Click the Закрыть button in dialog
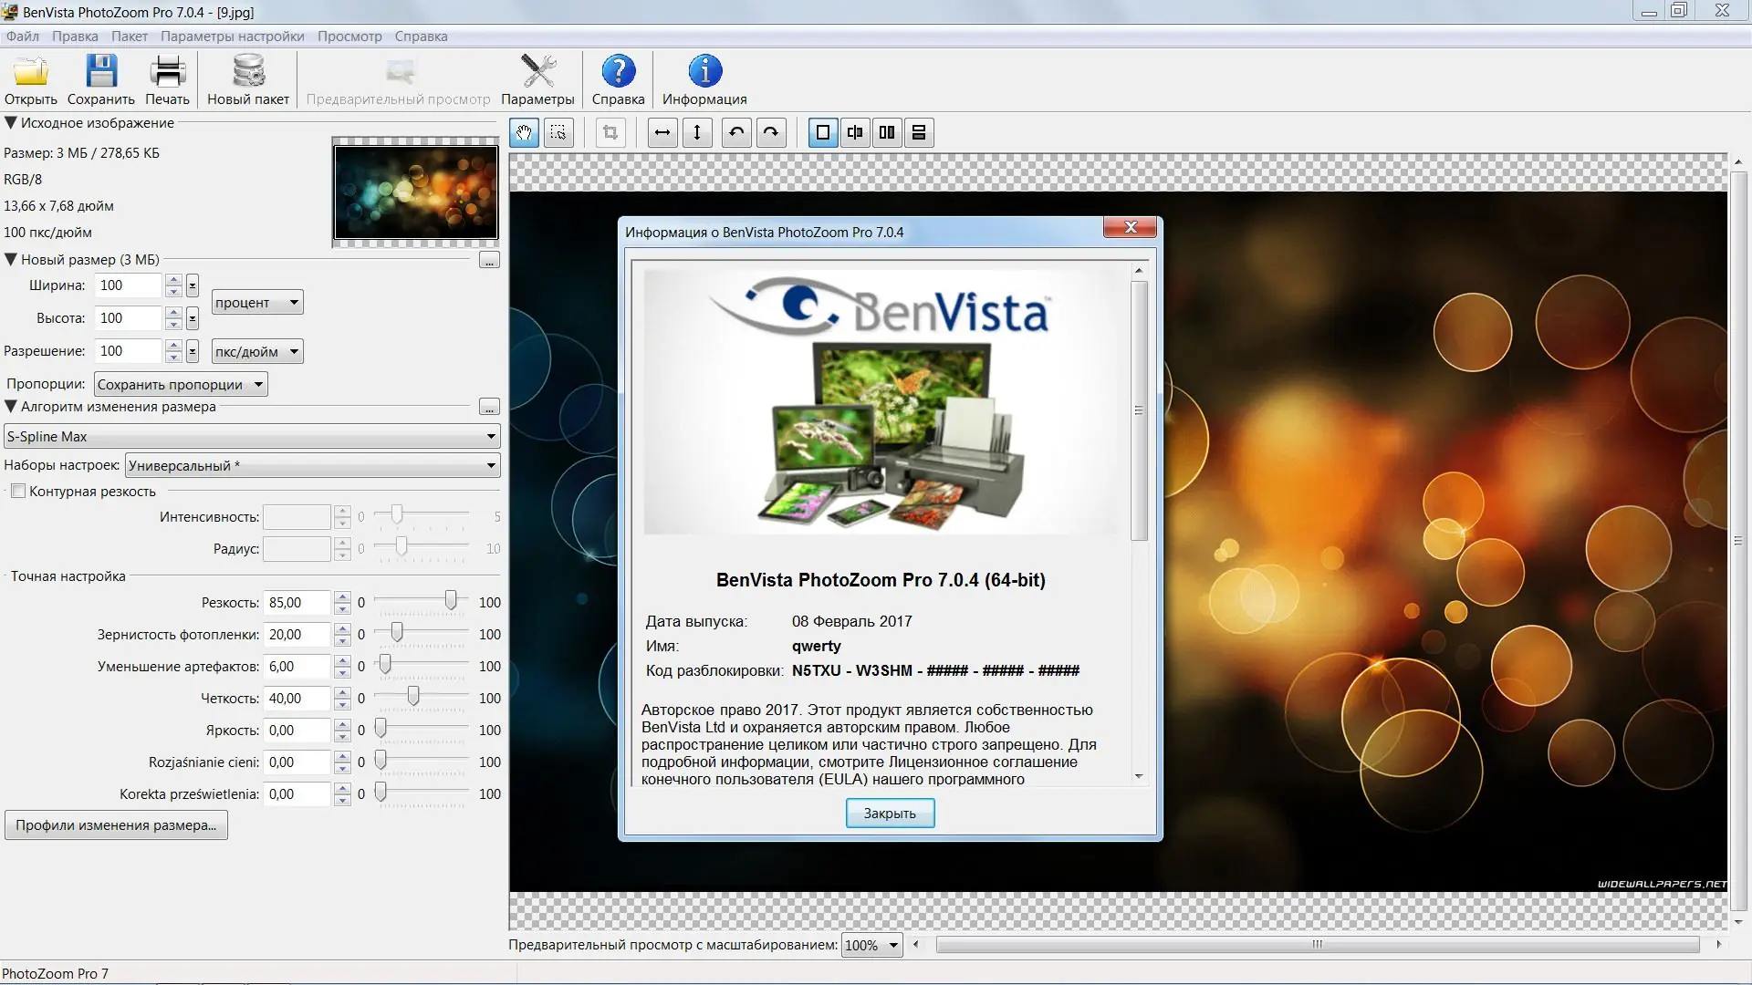The height and width of the screenshot is (985, 1752). point(889,814)
